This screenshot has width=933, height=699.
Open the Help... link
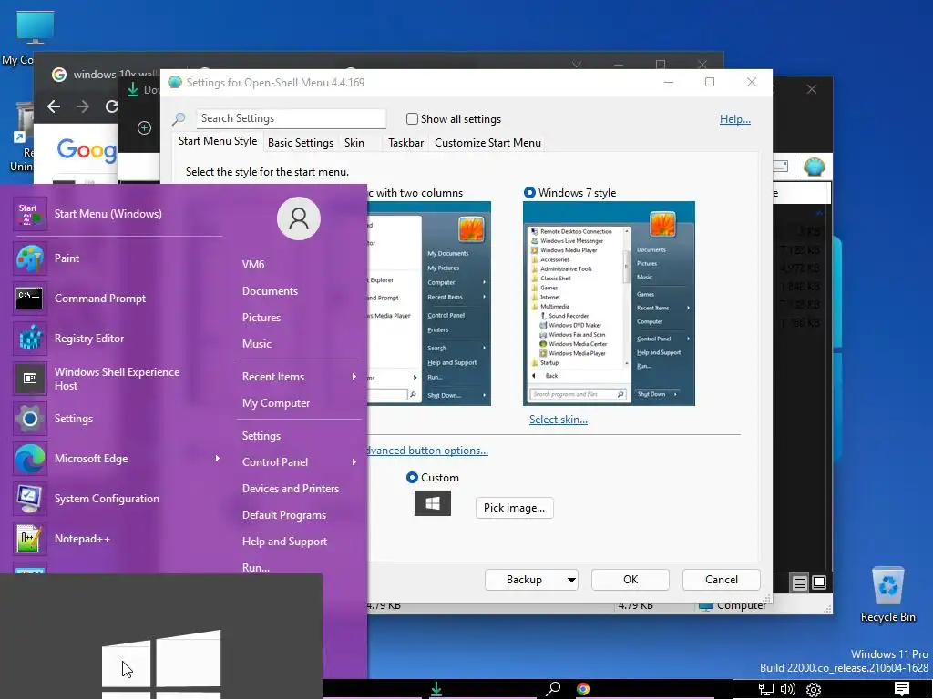click(x=735, y=119)
